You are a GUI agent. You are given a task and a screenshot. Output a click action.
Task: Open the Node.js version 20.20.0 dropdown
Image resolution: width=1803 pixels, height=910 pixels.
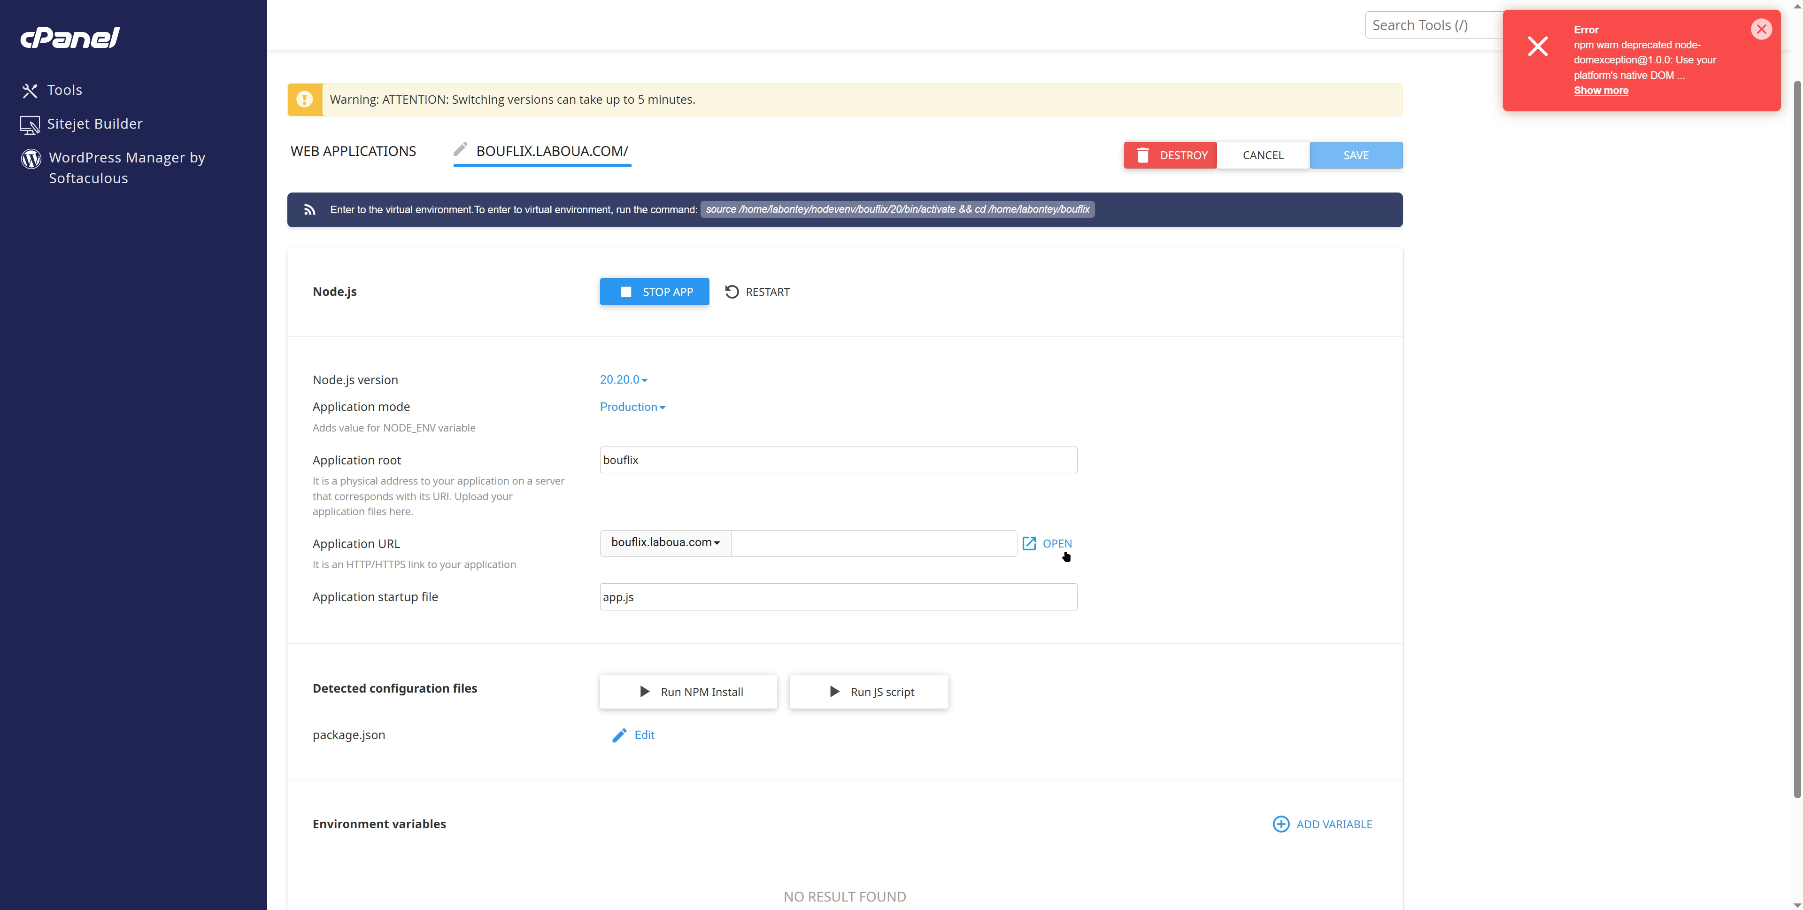(623, 379)
